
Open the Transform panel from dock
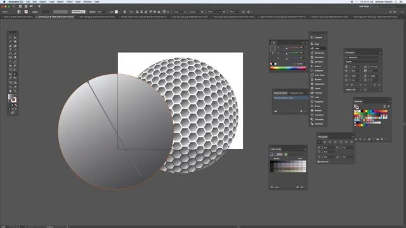coord(318,115)
